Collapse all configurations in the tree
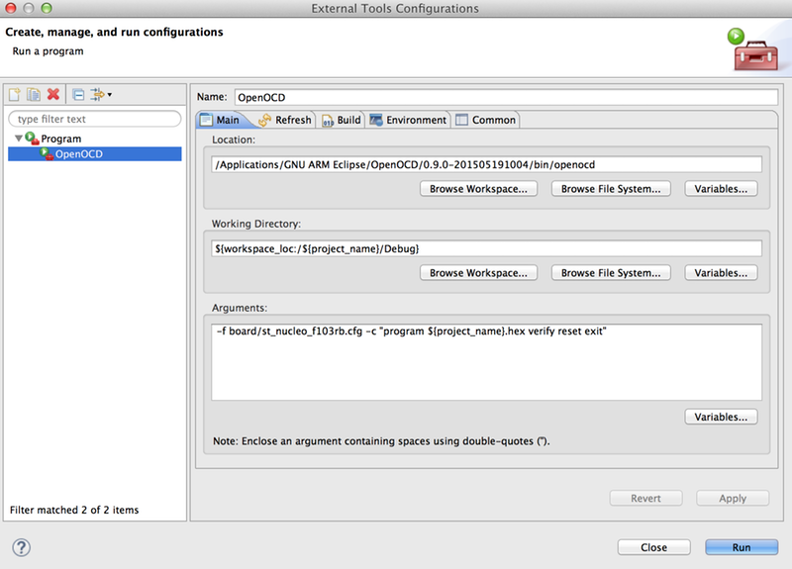792x569 pixels. tap(78, 95)
